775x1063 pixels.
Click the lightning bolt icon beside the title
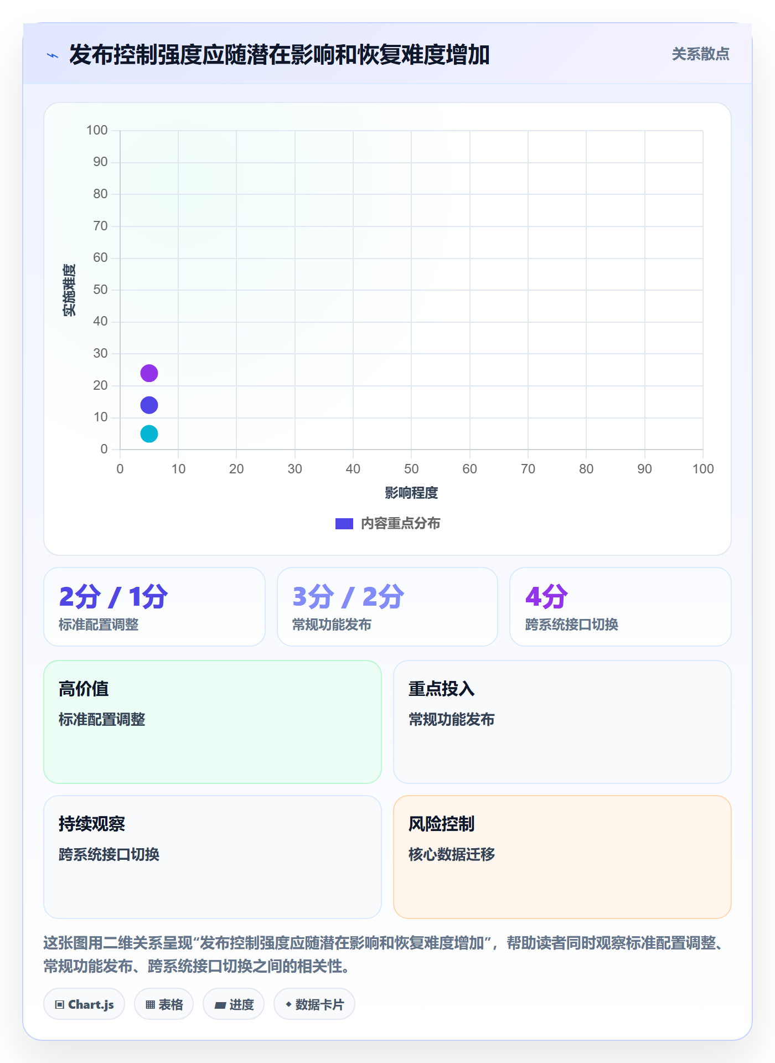click(x=53, y=55)
